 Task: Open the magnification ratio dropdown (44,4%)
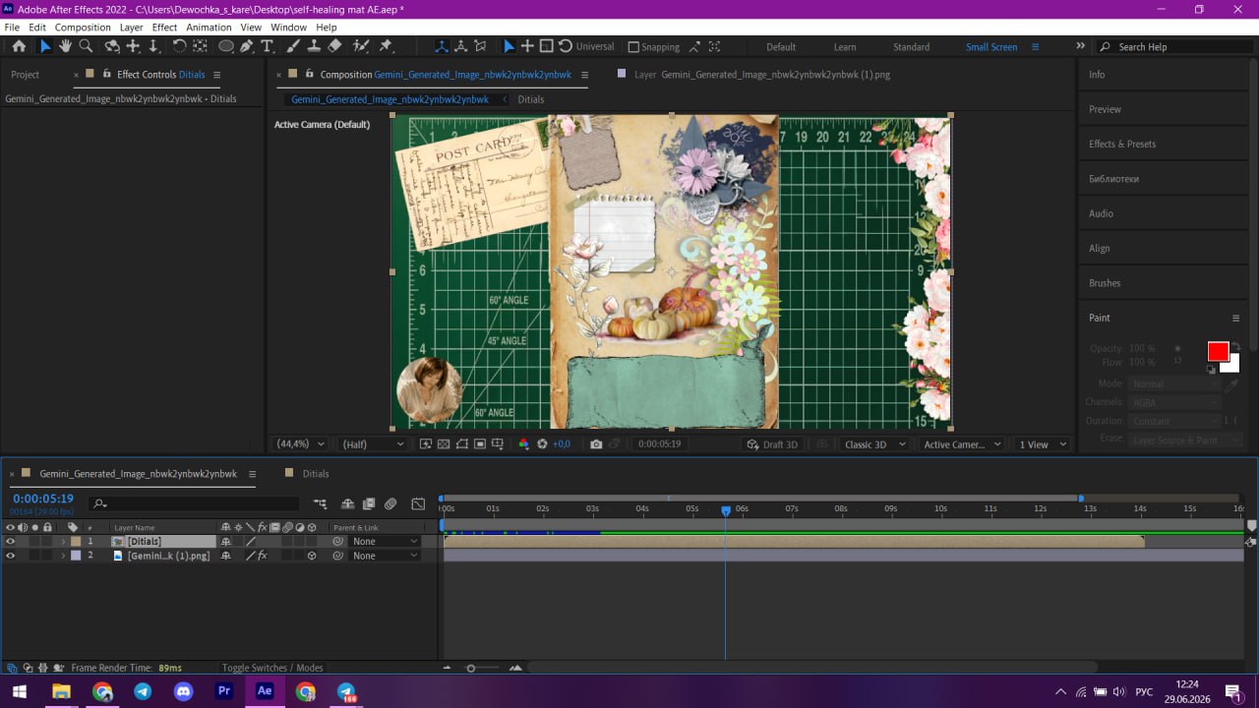pyautogui.click(x=300, y=444)
